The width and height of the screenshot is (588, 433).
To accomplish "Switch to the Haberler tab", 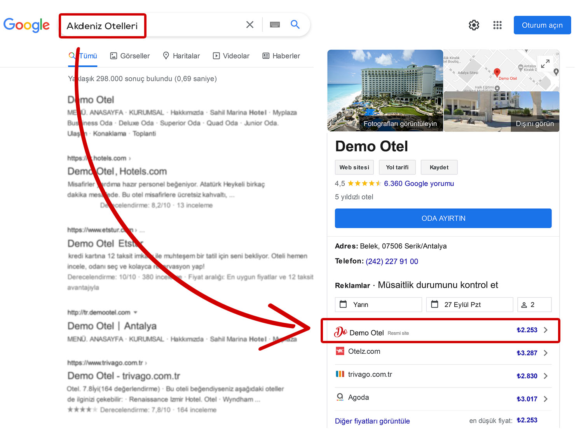I will 281,56.
